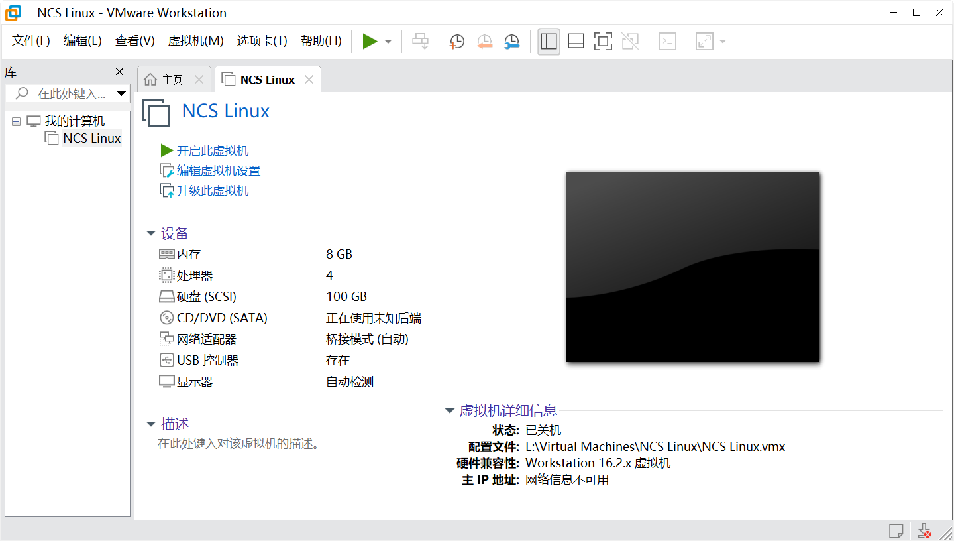
Task: Click 升级此虚拟机 link
Action: tap(213, 191)
